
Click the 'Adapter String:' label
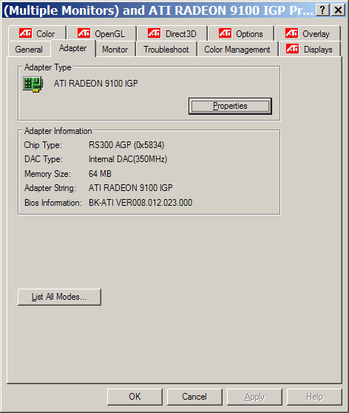pyautogui.click(x=50, y=188)
